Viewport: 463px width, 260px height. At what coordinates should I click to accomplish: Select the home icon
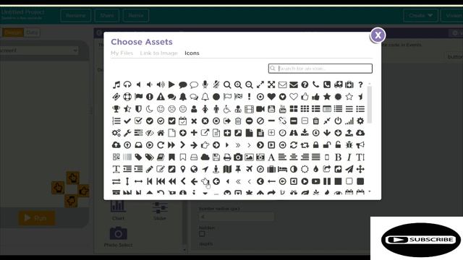[161, 133]
